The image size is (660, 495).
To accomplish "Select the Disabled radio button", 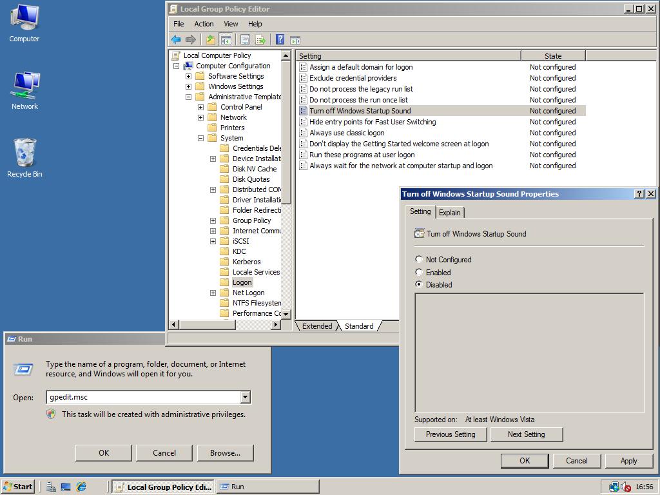I will pyautogui.click(x=419, y=284).
